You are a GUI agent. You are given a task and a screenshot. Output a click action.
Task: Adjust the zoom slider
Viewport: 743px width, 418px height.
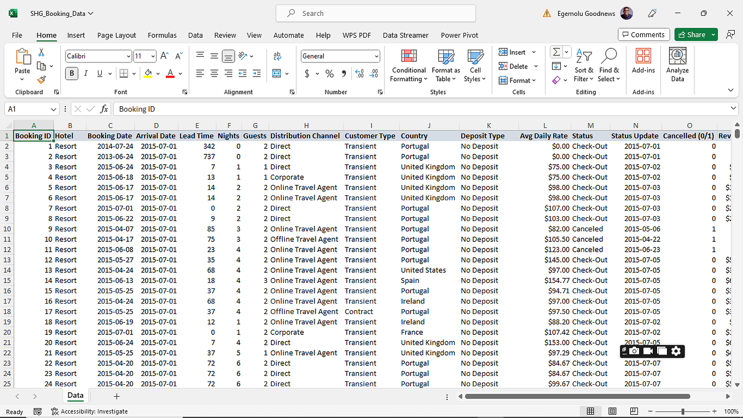pos(683,411)
